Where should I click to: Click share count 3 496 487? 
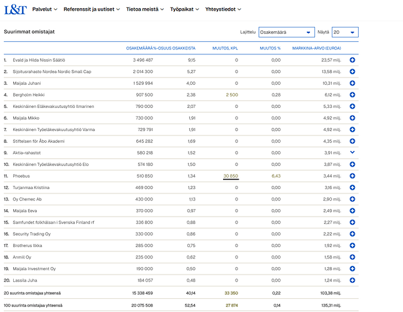coord(143,60)
